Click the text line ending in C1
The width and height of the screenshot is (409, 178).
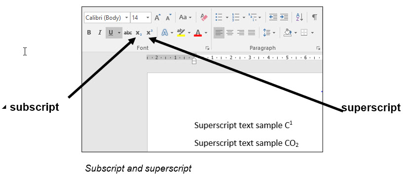pos(244,125)
